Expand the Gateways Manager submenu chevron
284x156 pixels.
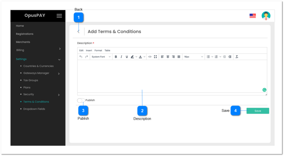coord(59,74)
